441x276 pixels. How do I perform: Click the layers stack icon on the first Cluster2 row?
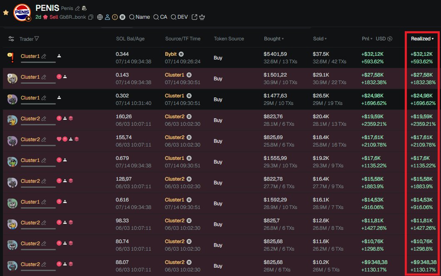[x=71, y=118]
